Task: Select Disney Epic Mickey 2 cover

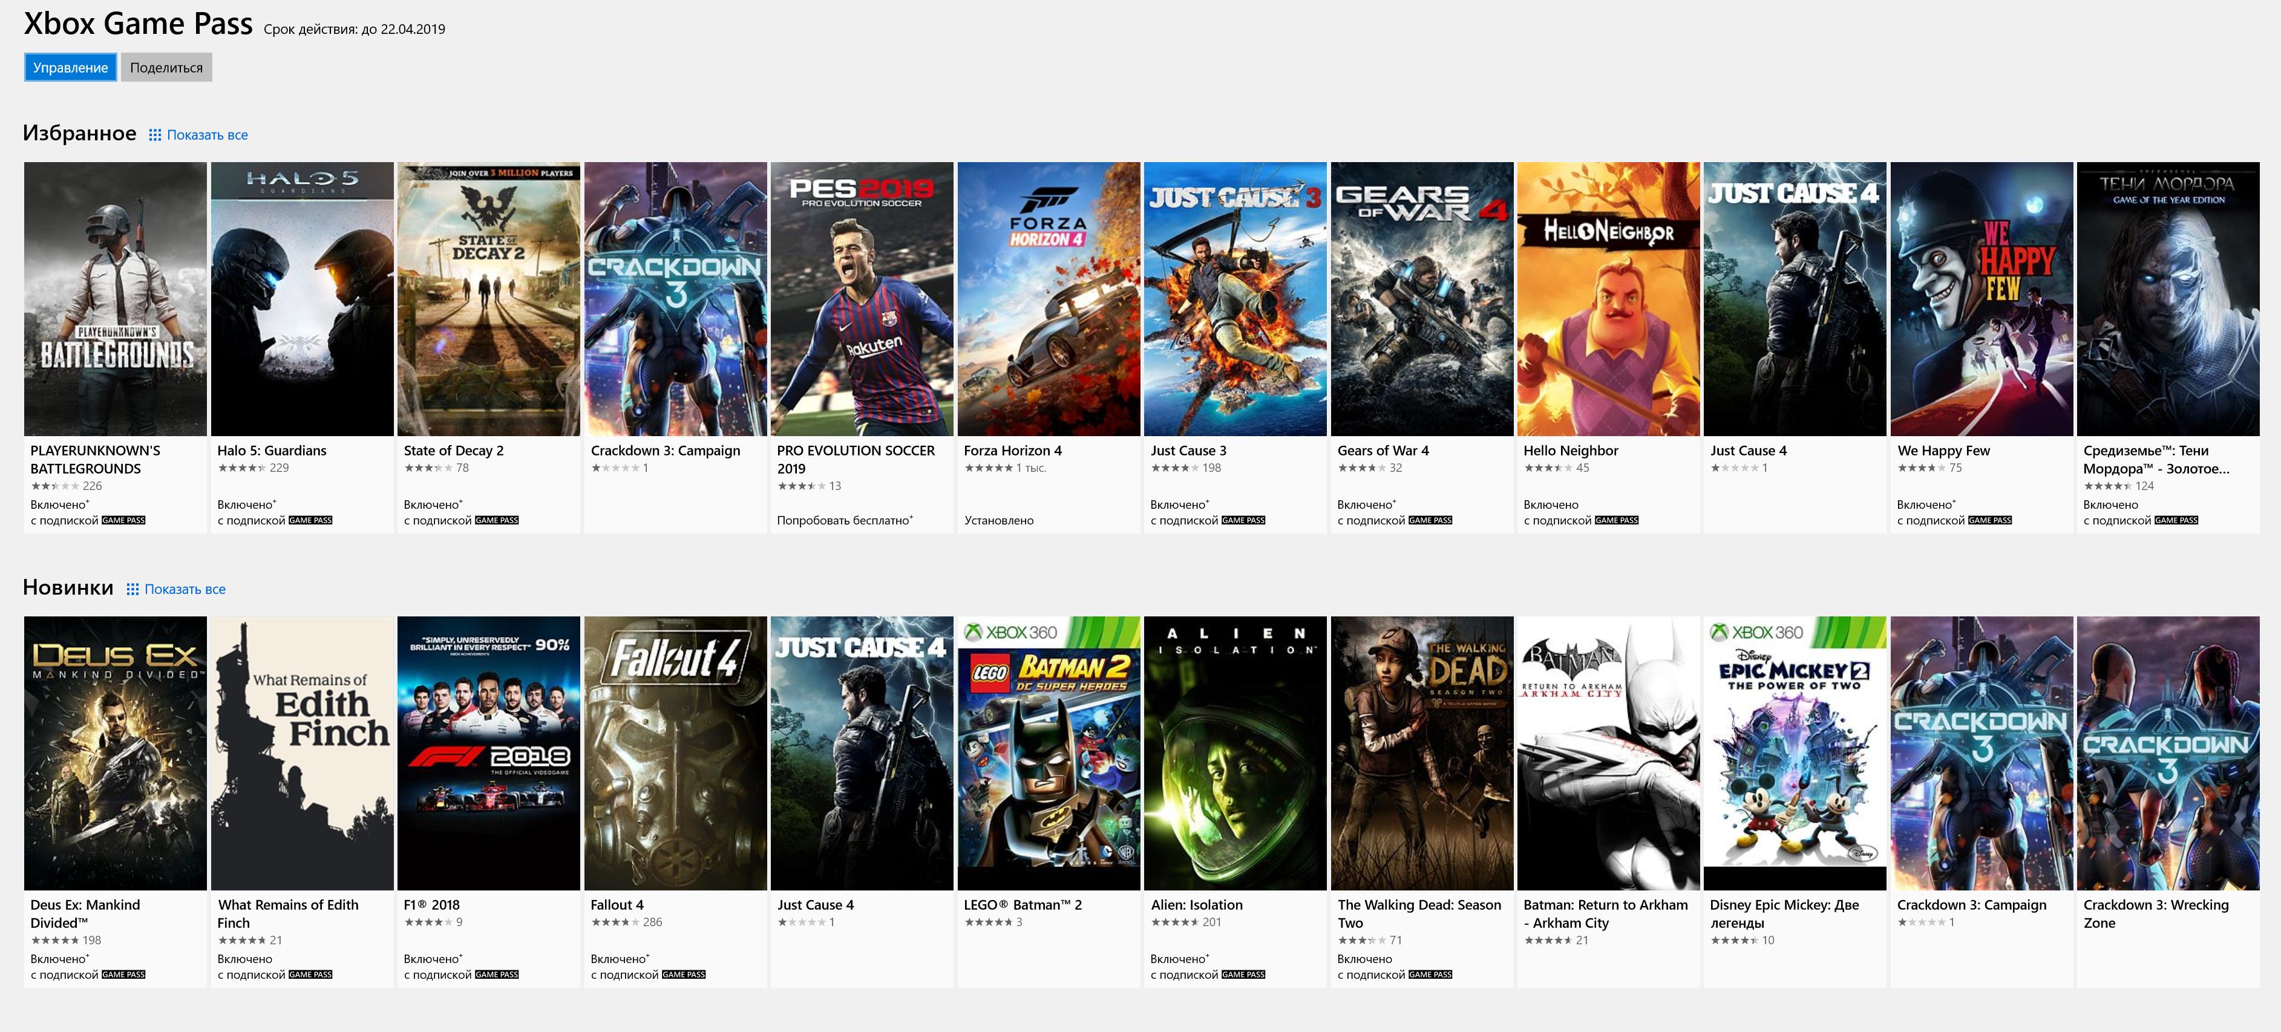Action: (x=1795, y=753)
